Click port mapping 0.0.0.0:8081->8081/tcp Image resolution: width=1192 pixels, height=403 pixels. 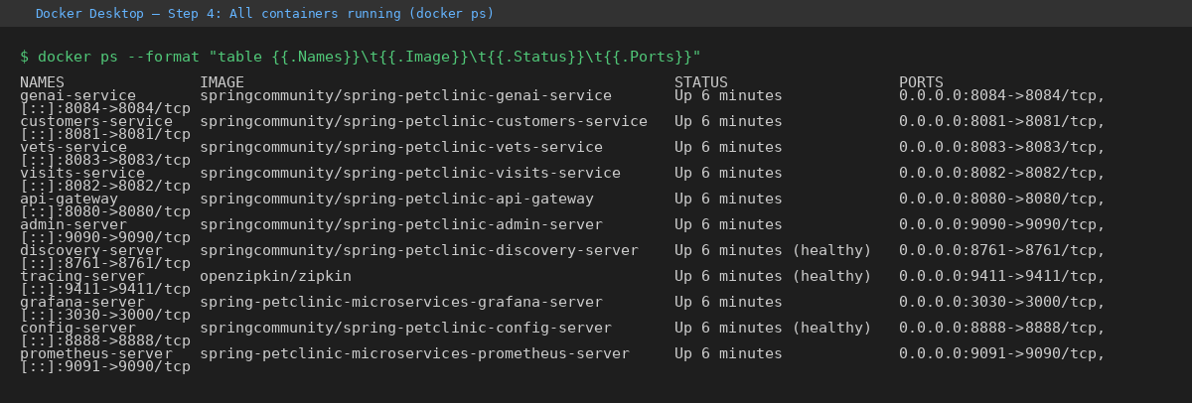coord(1001,121)
